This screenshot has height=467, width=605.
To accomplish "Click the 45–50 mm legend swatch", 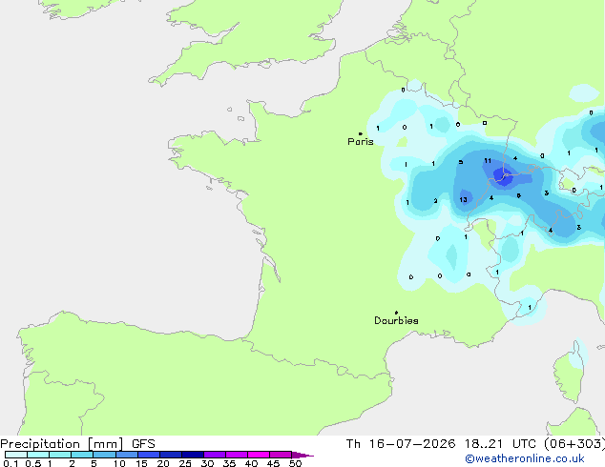I will click(x=281, y=455).
